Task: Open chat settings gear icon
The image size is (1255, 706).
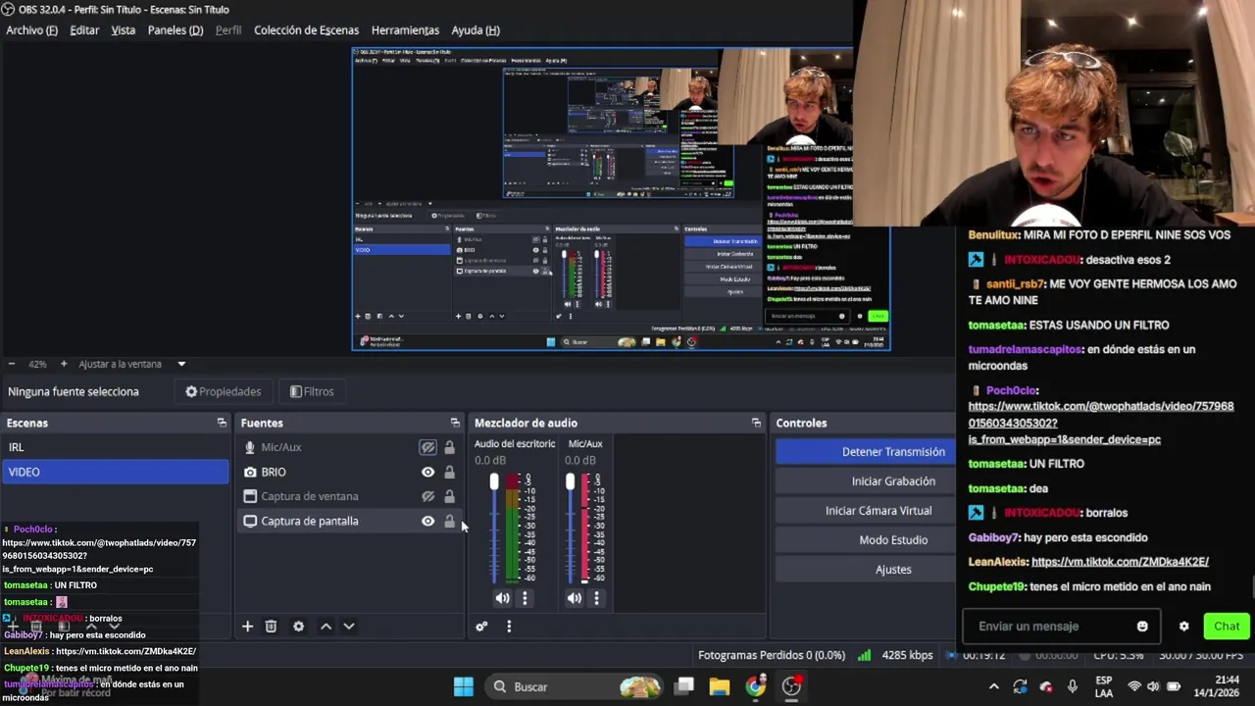Action: point(1183,627)
